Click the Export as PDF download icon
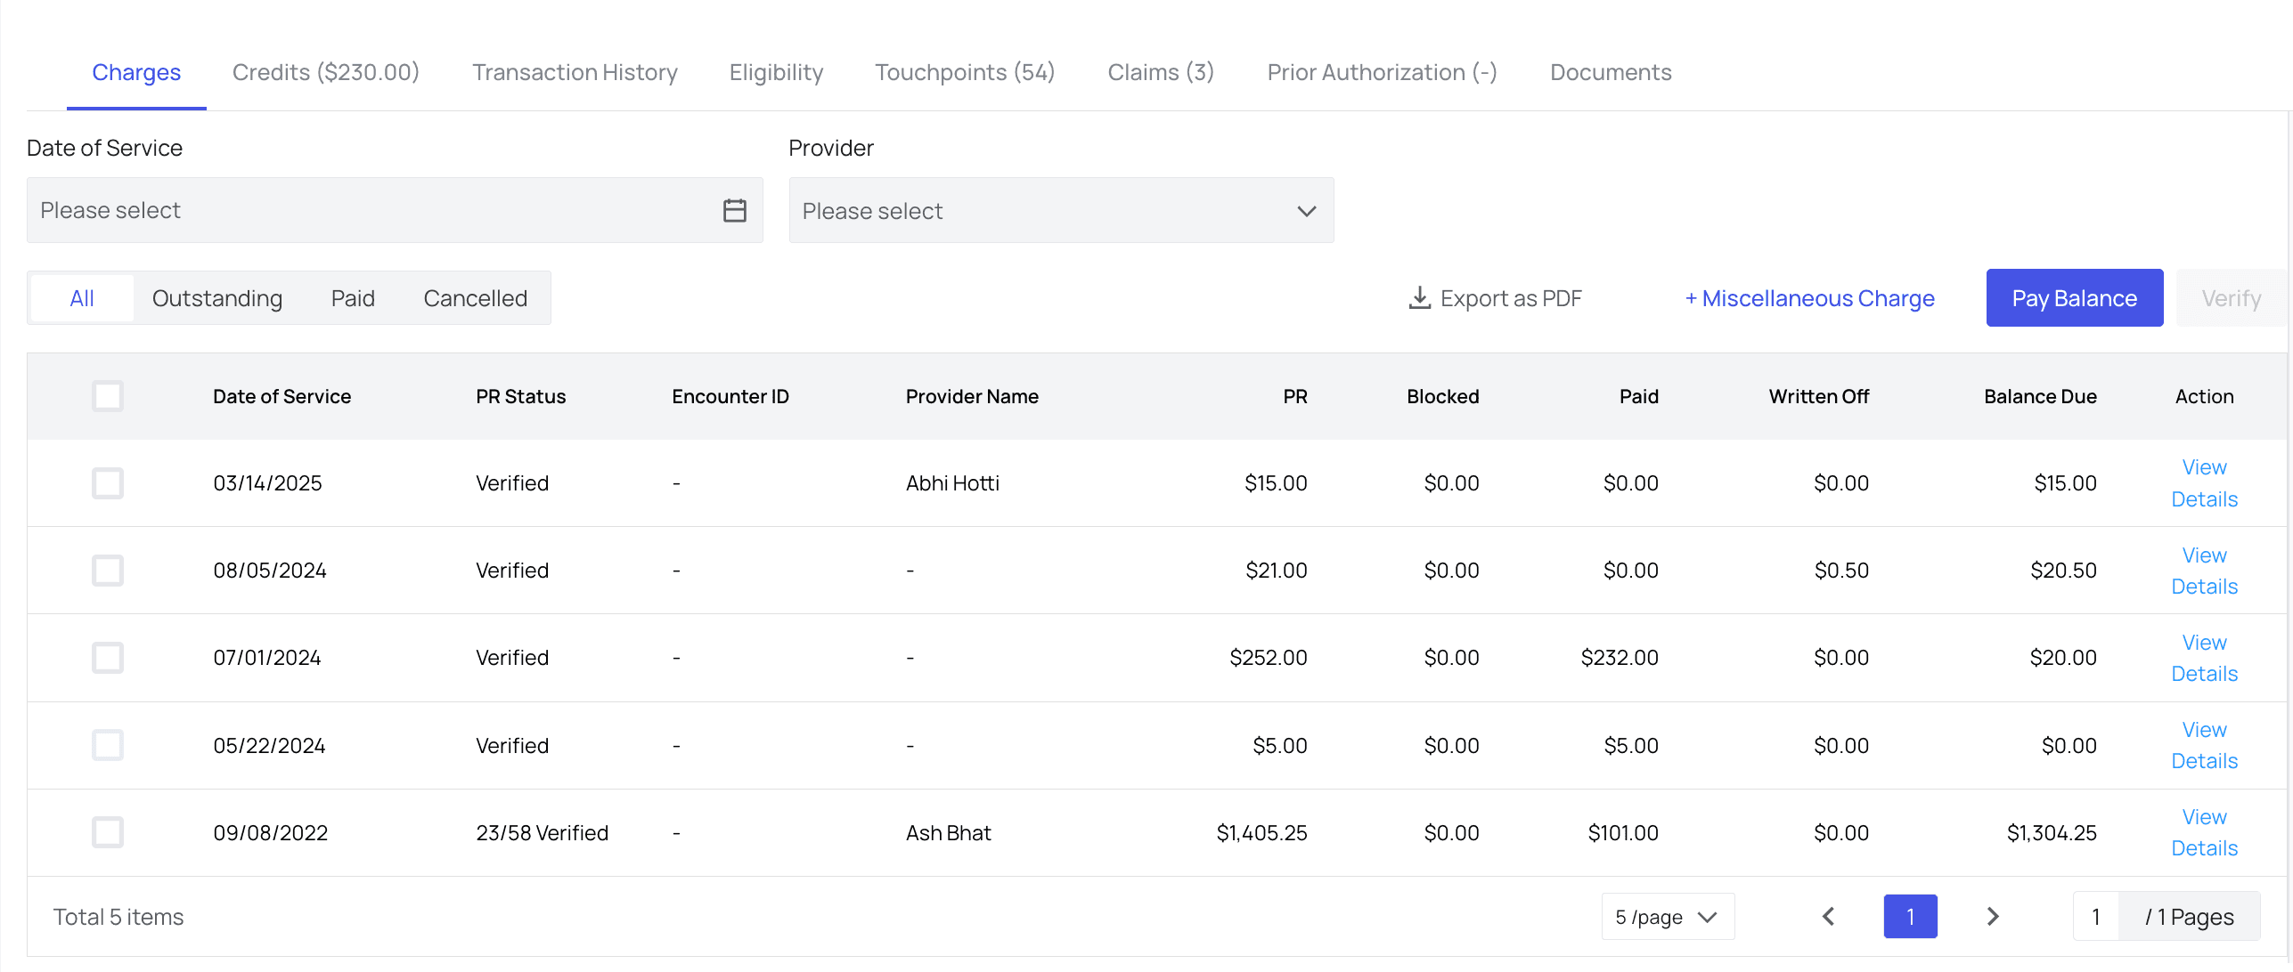The image size is (2293, 972). 1419,298
